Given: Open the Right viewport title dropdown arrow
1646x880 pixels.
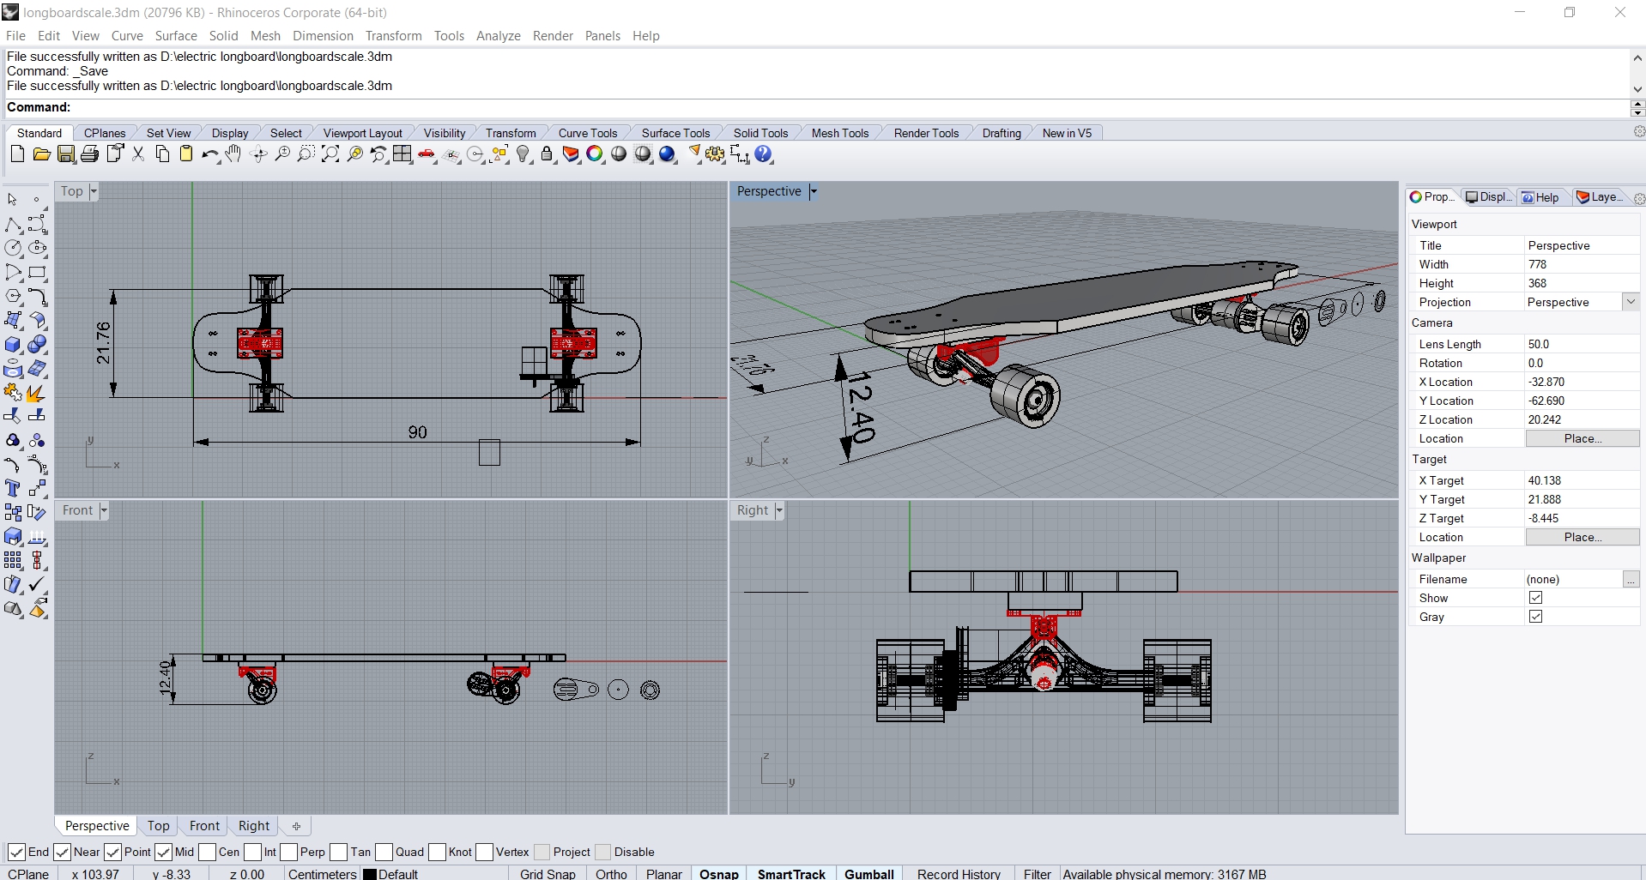Looking at the screenshot, I should click(x=779, y=510).
